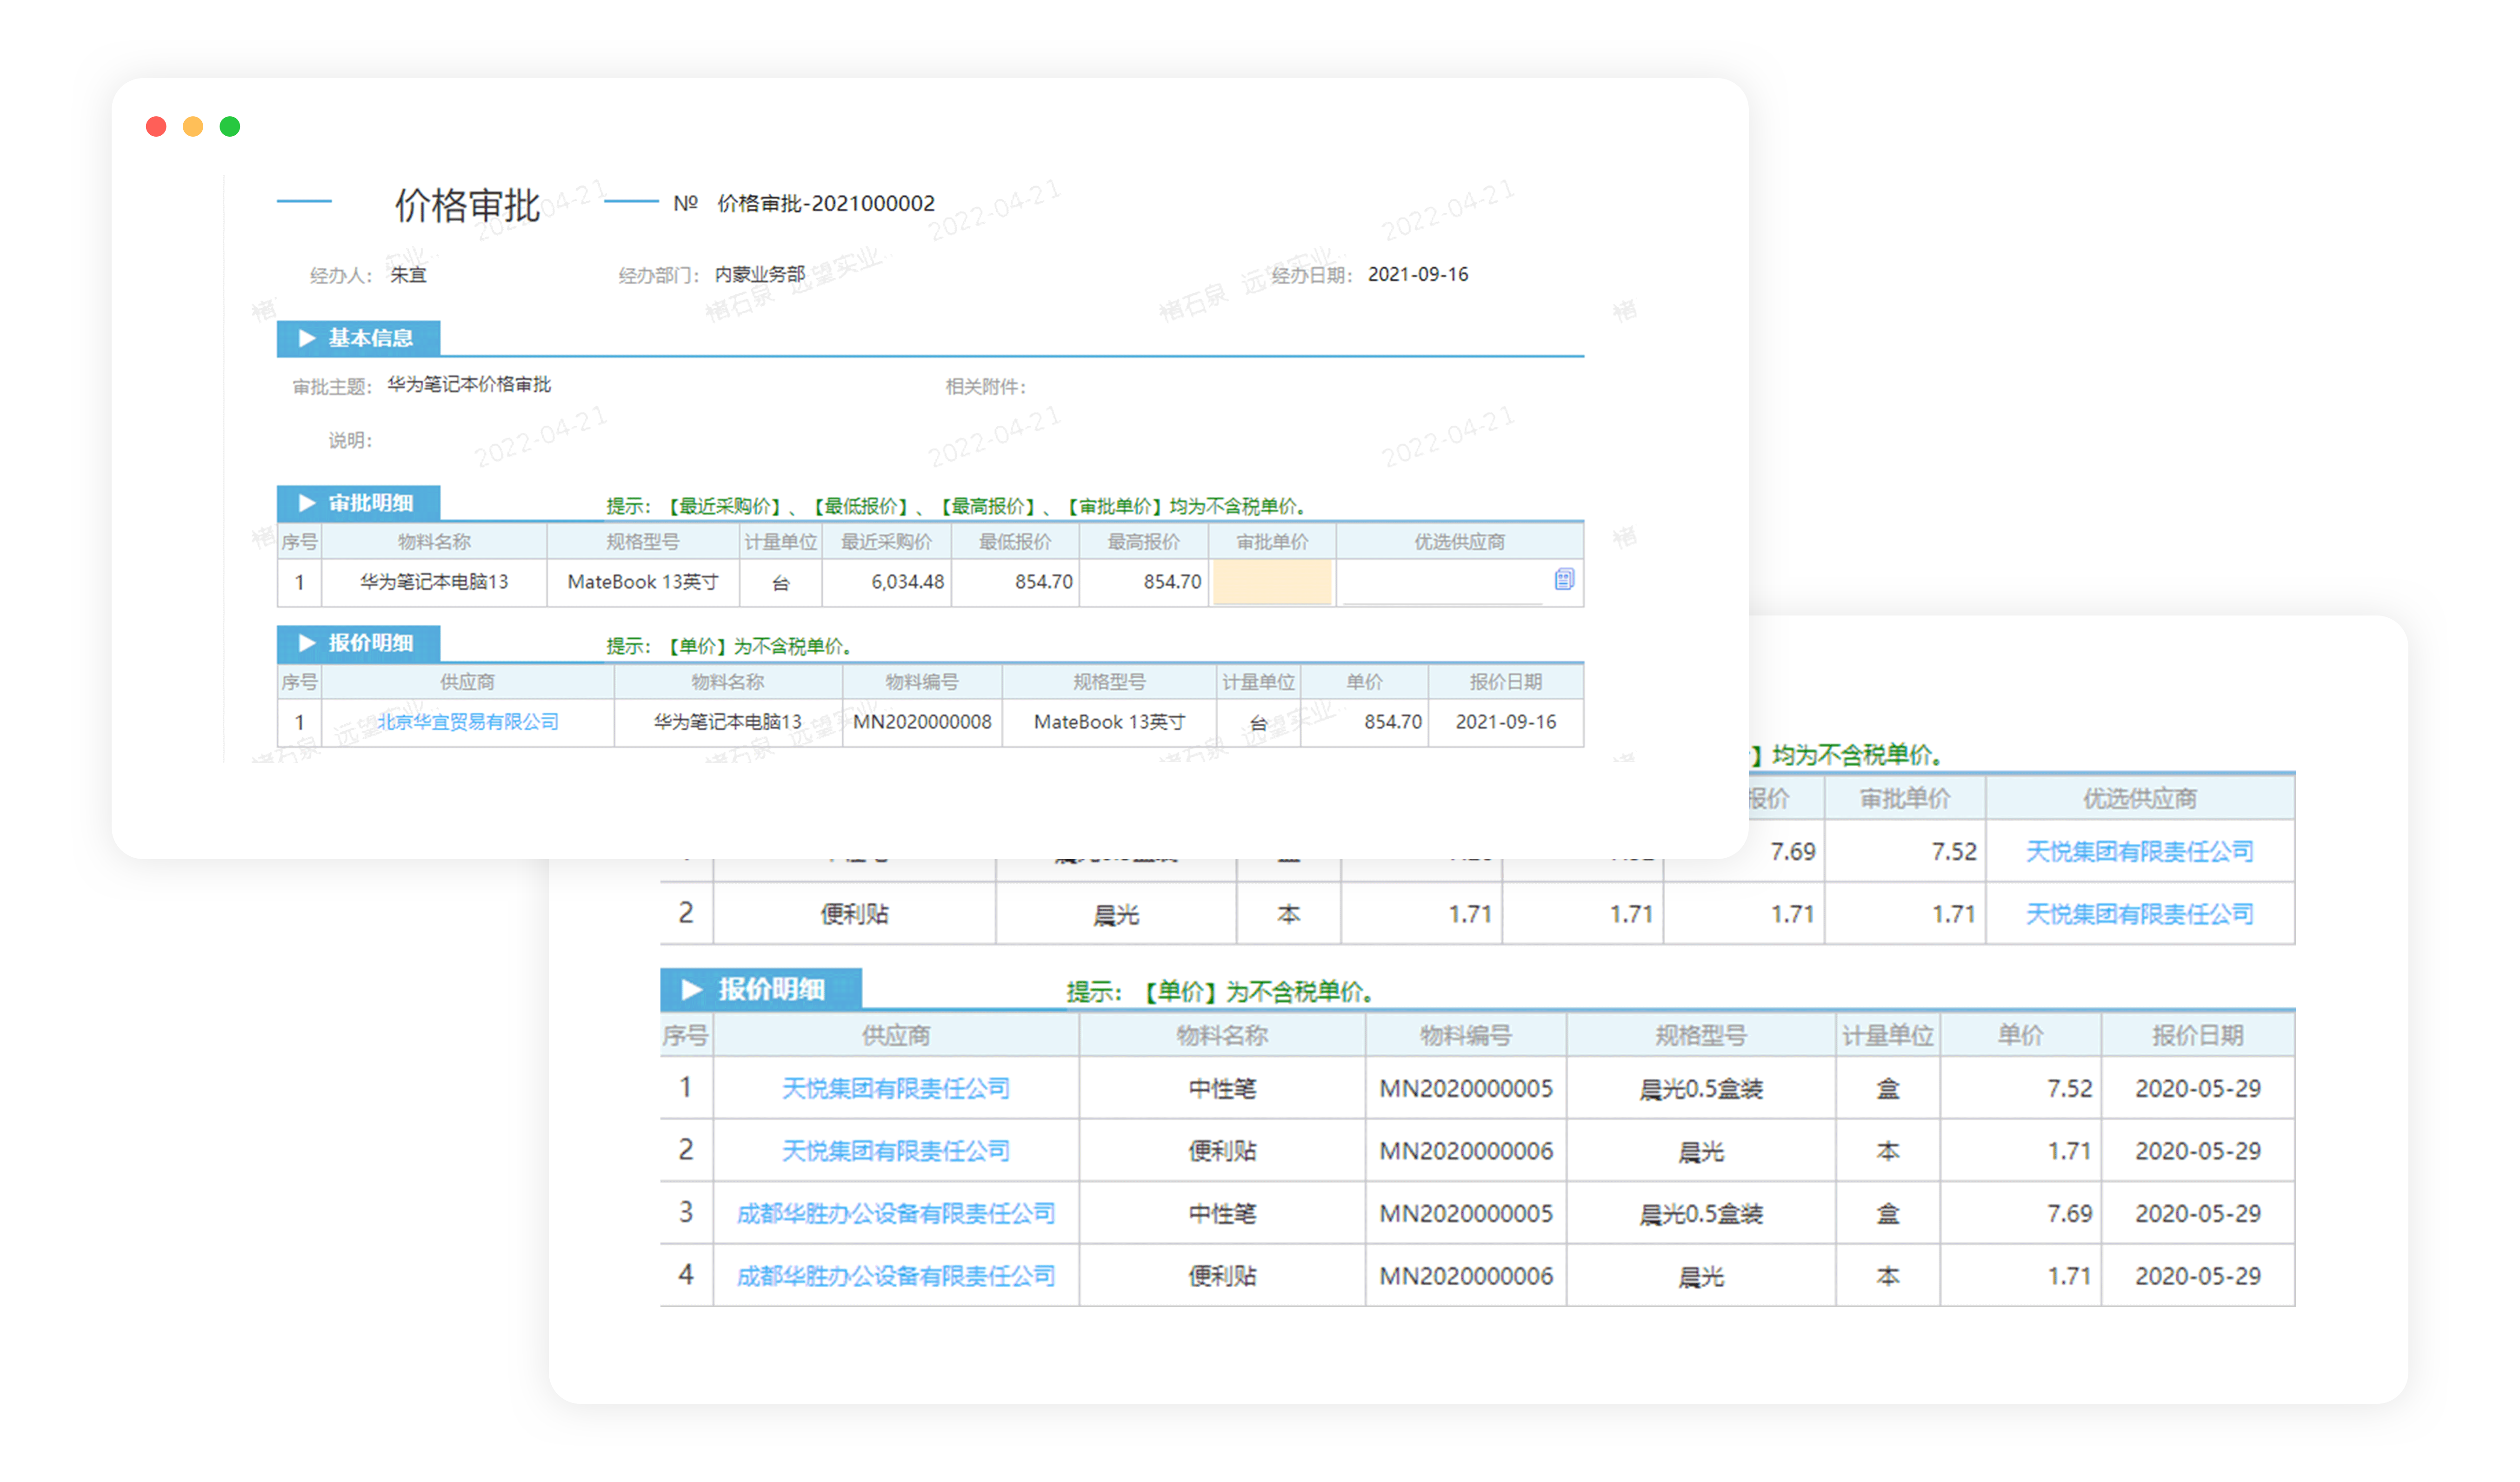Click the 价格审批 page title
2520x1482 pixels.
(467, 205)
